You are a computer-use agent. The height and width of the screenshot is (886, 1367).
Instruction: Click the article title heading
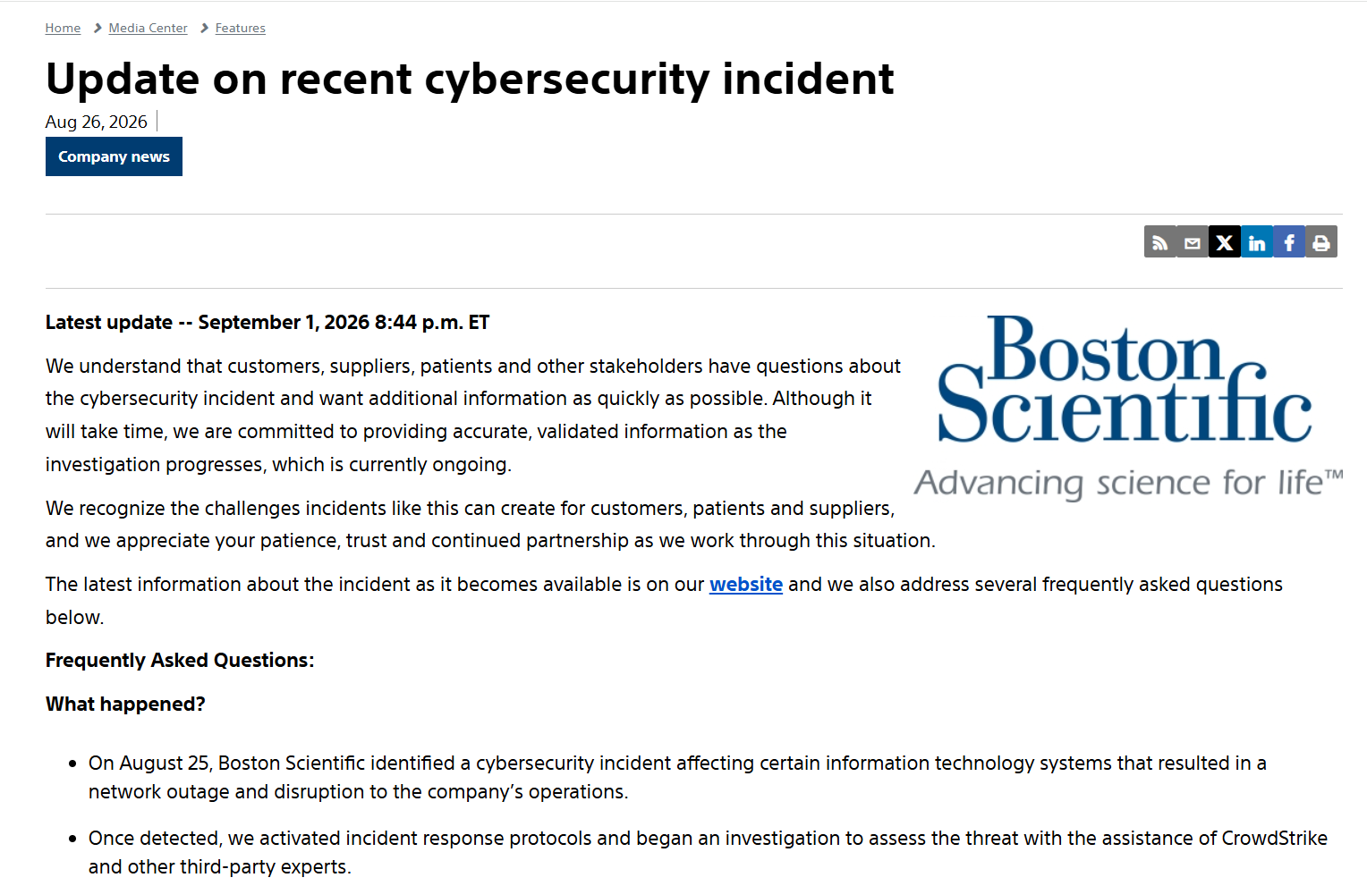pos(470,79)
